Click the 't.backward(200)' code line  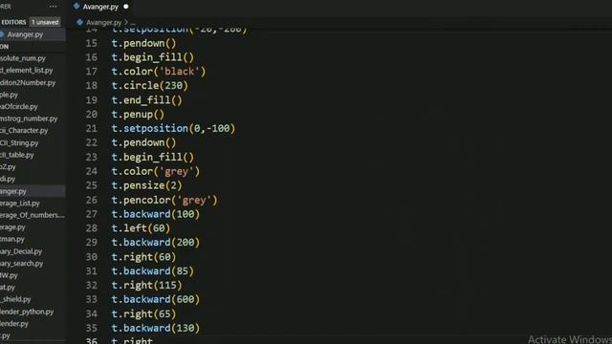[x=156, y=242]
